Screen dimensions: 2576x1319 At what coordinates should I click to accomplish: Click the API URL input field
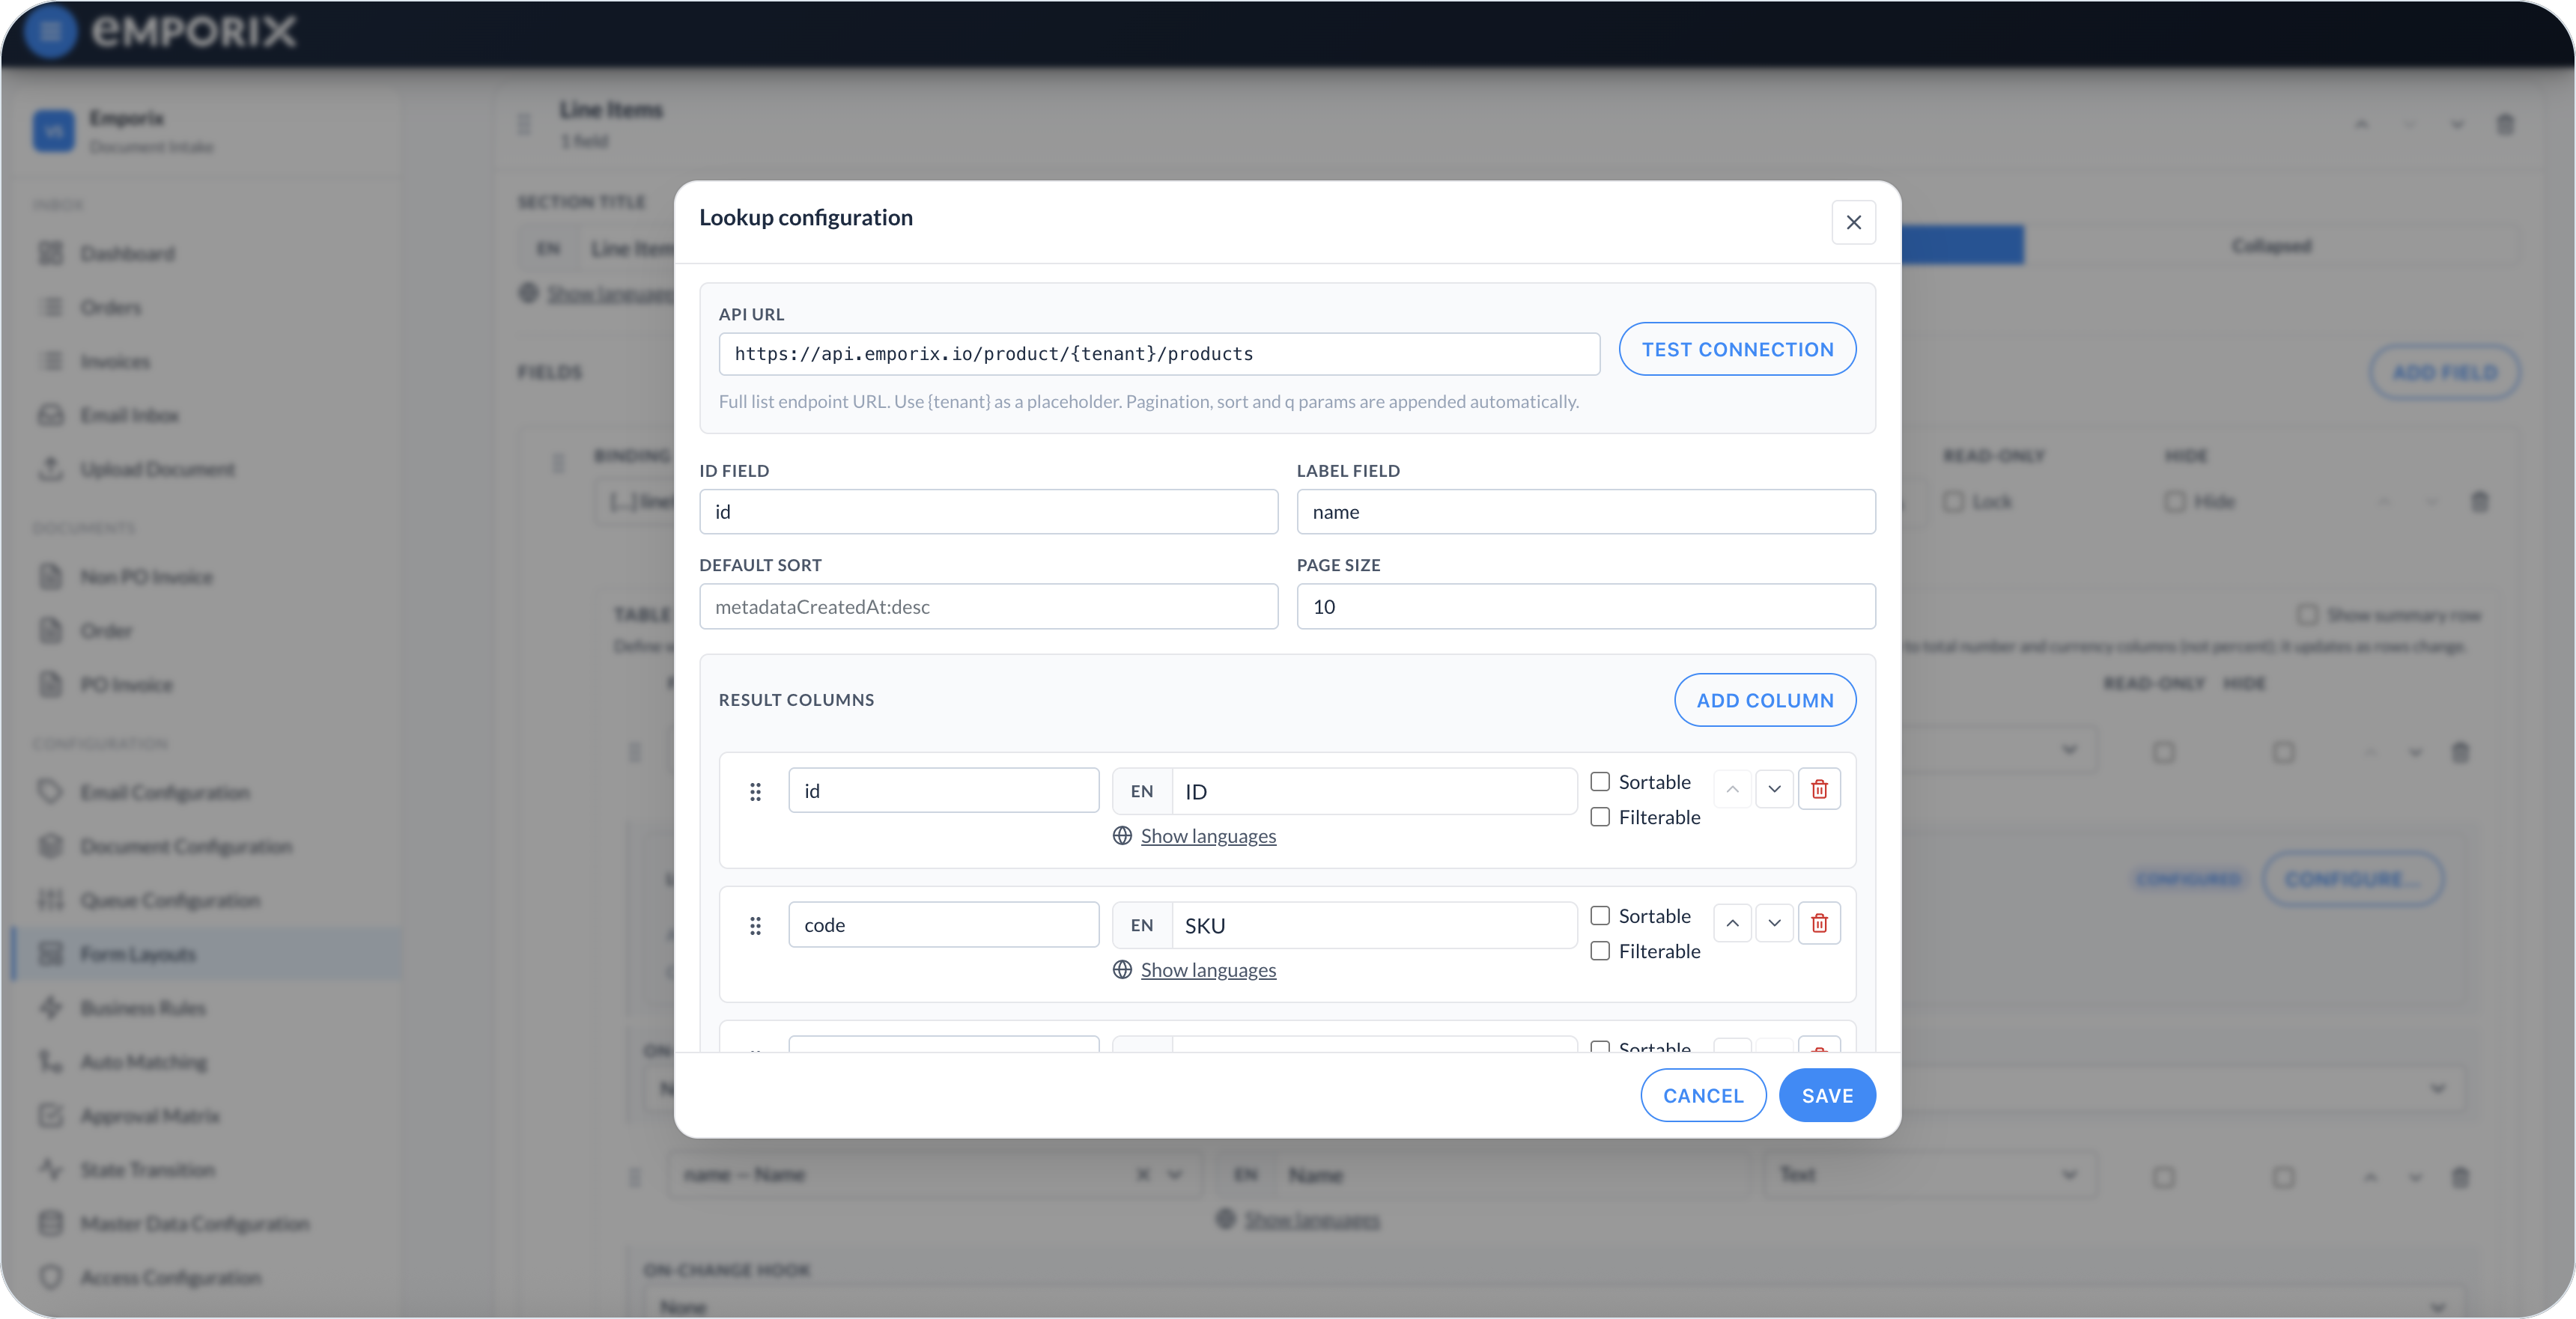tap(1159, 354)
